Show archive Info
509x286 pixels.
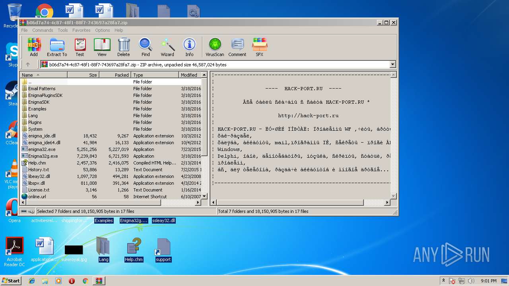coord(189,47)
